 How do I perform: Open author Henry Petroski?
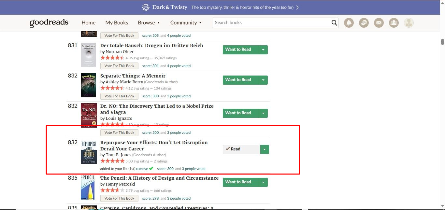[x=120, y=184]
